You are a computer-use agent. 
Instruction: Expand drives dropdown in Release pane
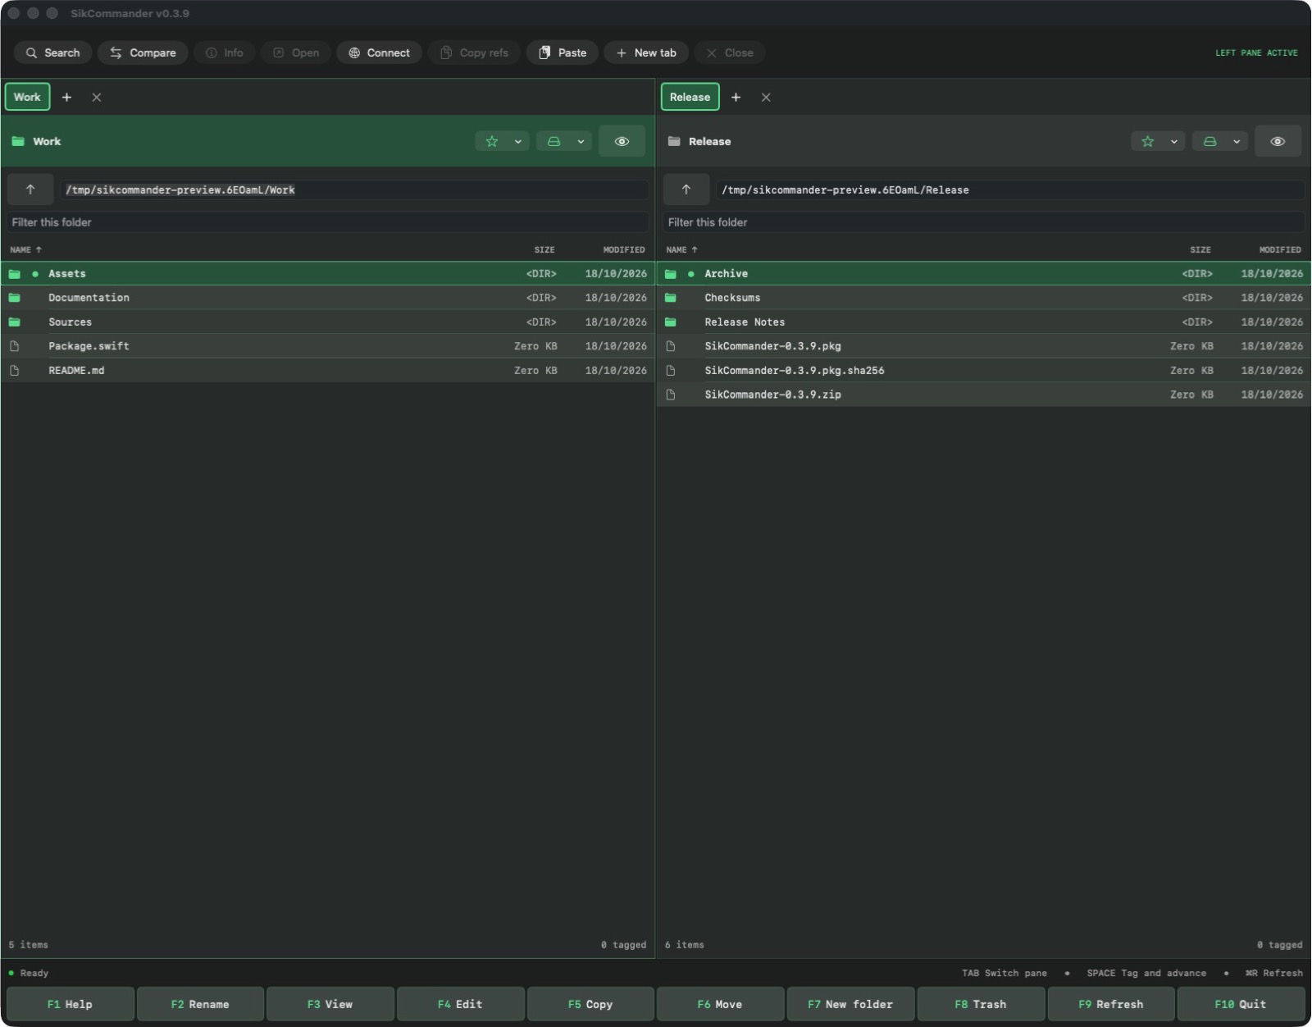pos(1237,141)
